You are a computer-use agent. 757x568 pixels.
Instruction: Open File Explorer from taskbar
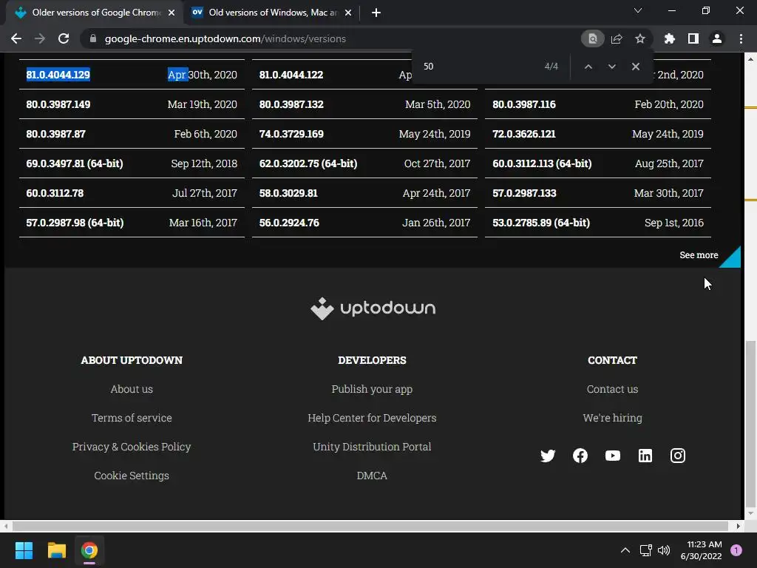tap(56, 550)
